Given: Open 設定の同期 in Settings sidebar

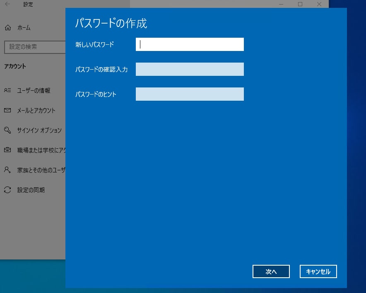Looking at the screenshot, I should (x=31, y=190).
